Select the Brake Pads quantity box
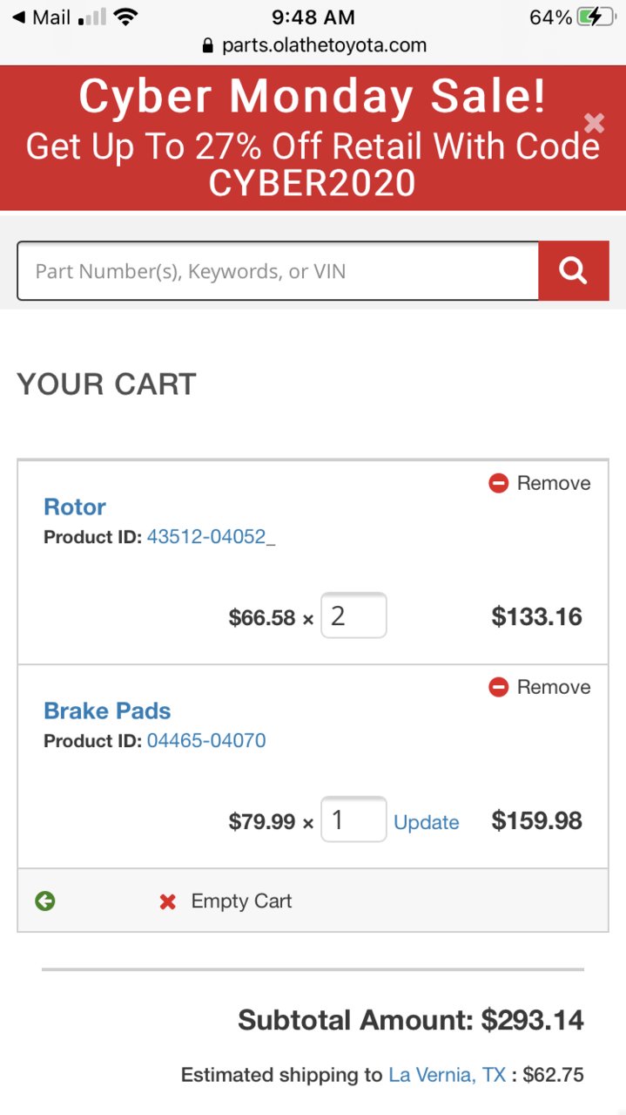This screenshot has width=626, height=1115. [353, 819]
